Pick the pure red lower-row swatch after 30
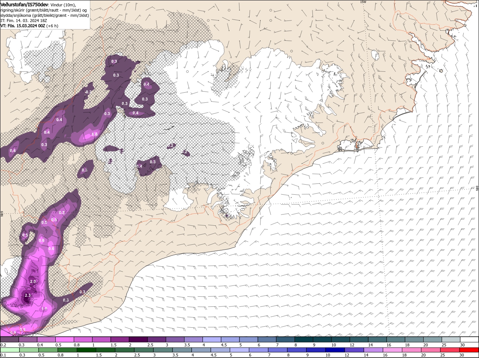The image size is (479, 358). click(x=469, y=350)
